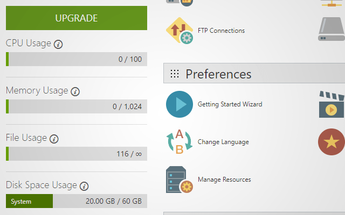Launch the Getting Started Wizard play icon
Viewport: 345px width, 215px height.
pyautogui.click(x=180, y=104)
